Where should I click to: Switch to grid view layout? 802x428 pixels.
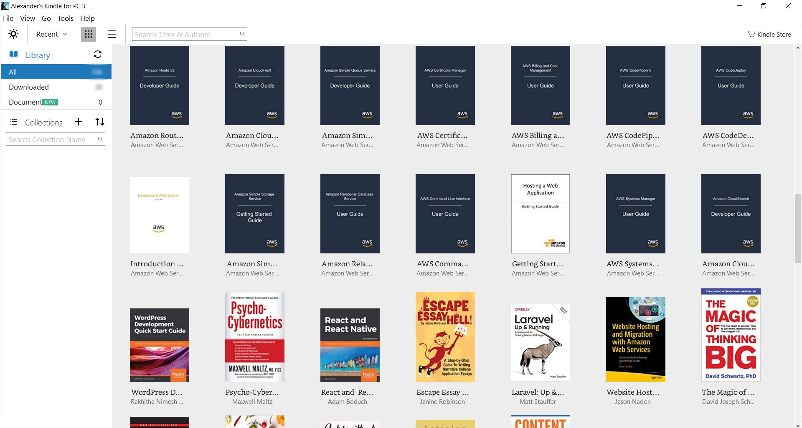coord(88,34)
